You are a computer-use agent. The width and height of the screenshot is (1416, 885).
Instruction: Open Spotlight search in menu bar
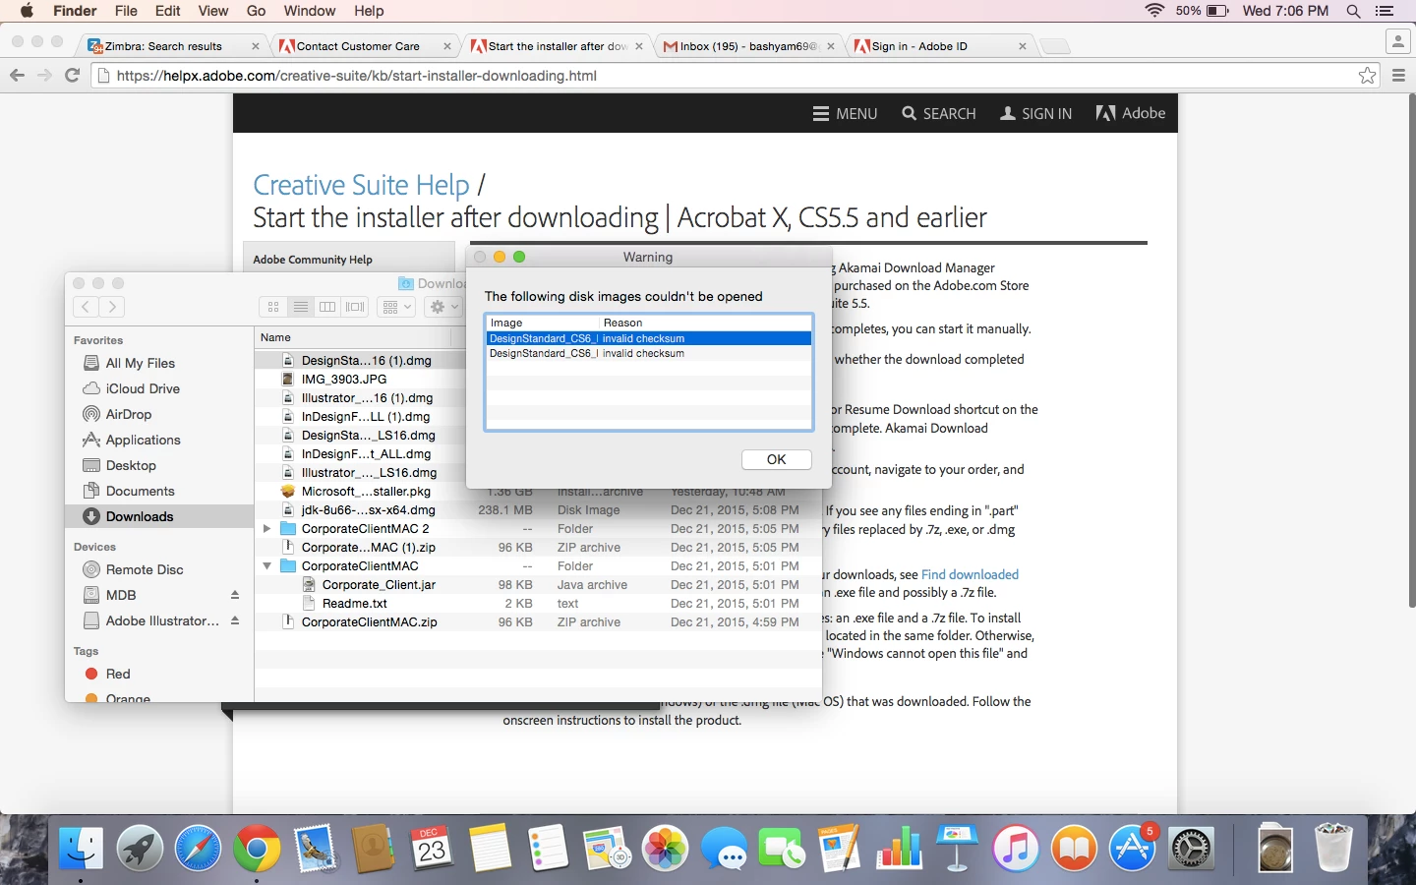click(x=1354, y=11)
